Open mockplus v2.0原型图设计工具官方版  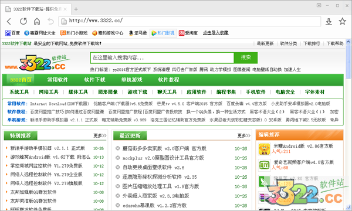pyautogui.click(x=163, y=158)
